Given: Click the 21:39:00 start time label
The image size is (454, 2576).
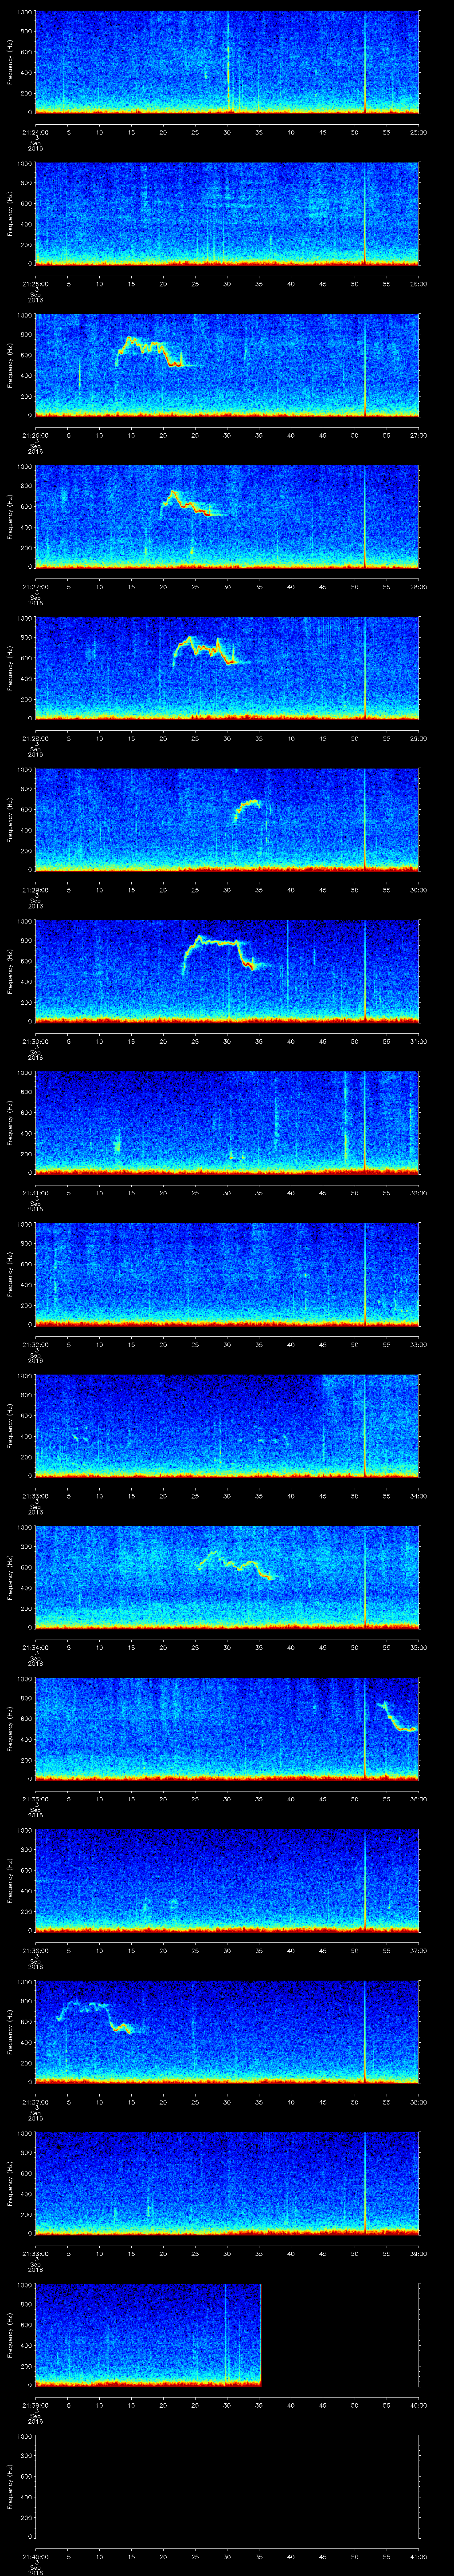Looking at the screenshot, I should pos(35,2404).
